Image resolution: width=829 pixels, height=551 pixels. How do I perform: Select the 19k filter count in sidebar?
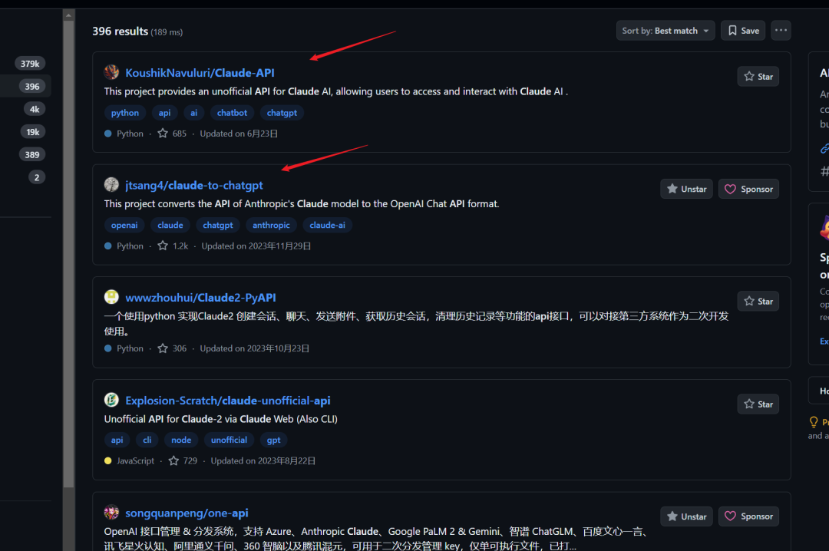33,132
